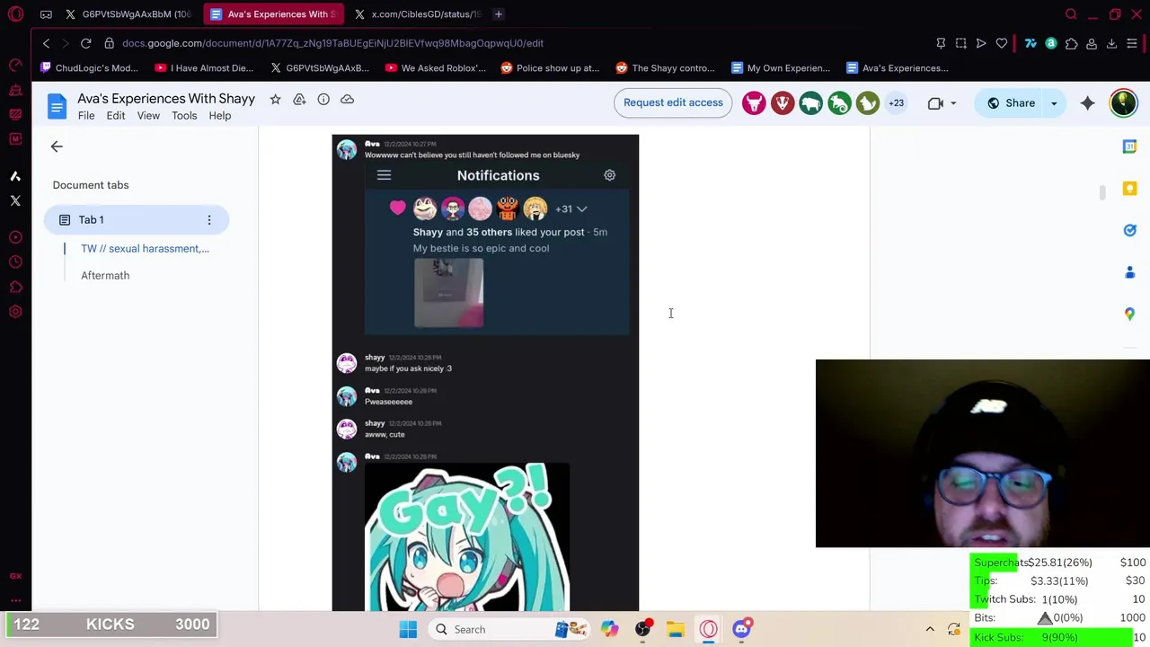Open ChudLogic's Mod bookmark
The height and width of the screenshot is (647, 1150).
click(88, 68)
